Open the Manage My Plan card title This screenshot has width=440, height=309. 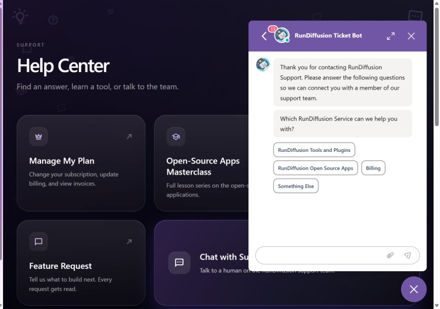(62, 161)
